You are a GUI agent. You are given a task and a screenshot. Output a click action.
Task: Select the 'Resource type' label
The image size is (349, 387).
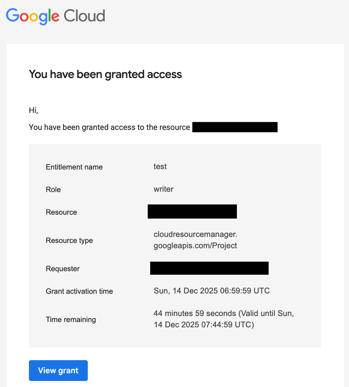point(69,240)
